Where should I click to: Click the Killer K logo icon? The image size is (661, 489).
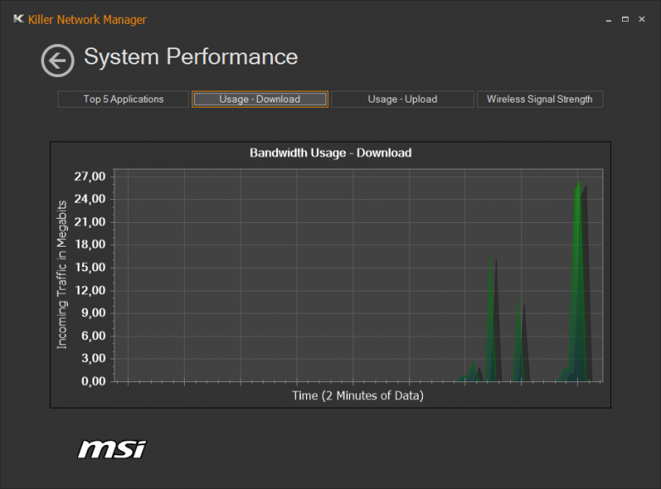pyautogui.click(x=19, y=19)
